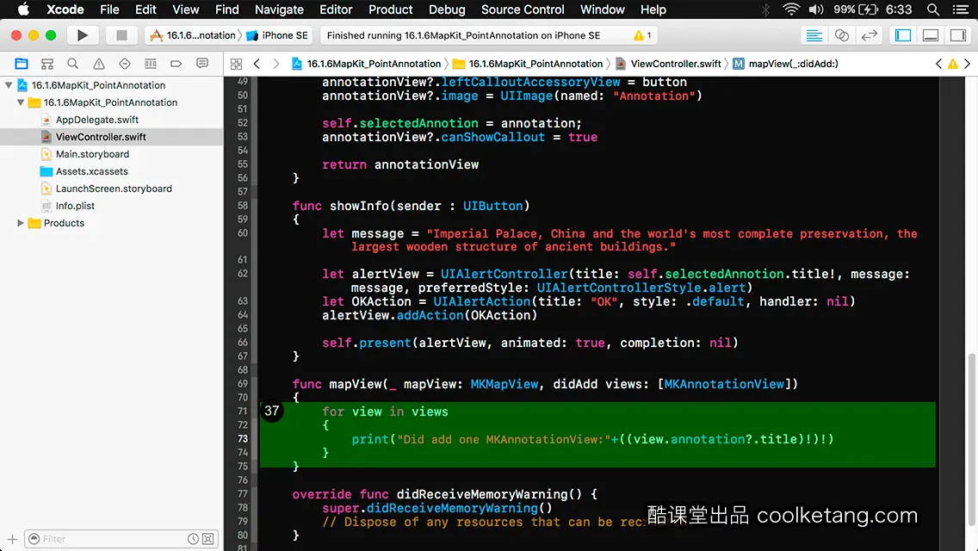Go forward in editor history
Viewport: 978px width, 551px height.
coord(276,64)
